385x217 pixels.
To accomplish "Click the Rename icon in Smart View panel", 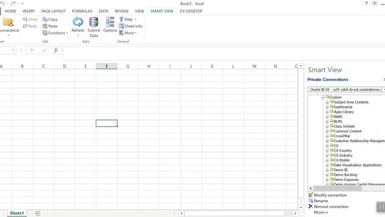I will pos(310,201).
